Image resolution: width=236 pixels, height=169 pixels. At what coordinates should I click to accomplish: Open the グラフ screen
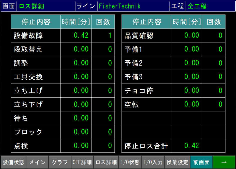coord(60,162)
